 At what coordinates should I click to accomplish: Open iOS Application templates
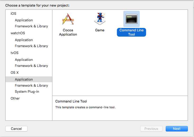24,20
